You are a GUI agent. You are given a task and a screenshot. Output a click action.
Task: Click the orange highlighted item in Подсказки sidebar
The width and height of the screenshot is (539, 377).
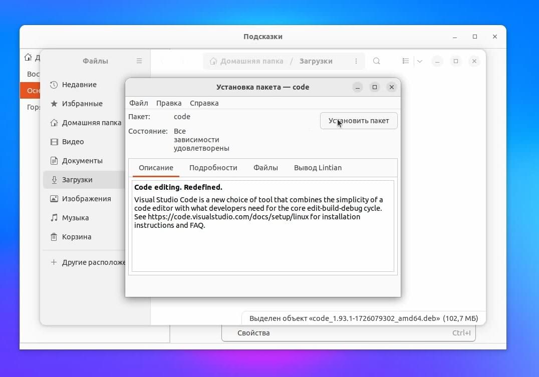click(x=30, y=91)
